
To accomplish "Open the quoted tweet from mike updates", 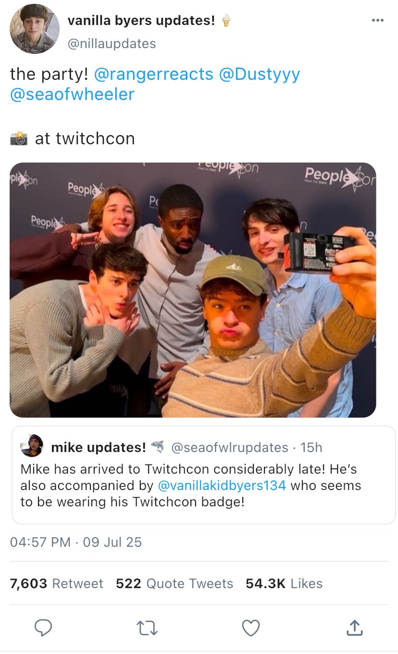I will [203, 503].
